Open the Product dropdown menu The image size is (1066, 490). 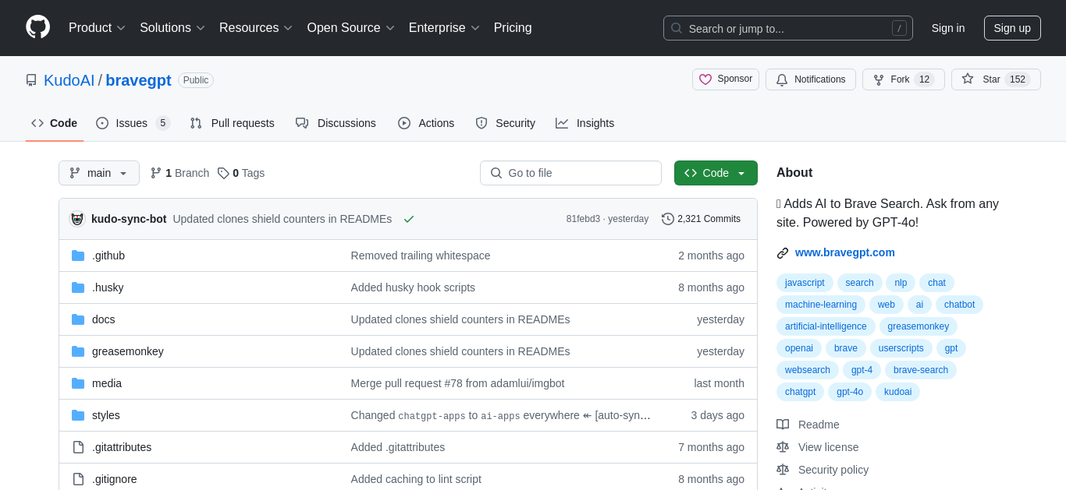[97, 28]
